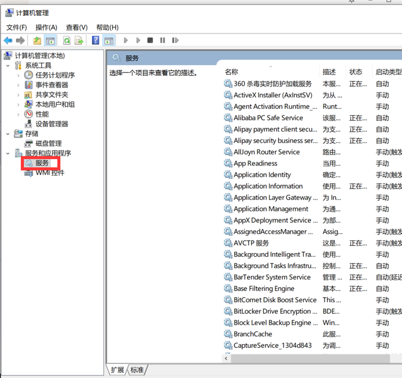Click the Refresh icon in the toolbar
The width and height of the screenshot is (402, 378).
pyautogui.click(x=66, y=41)
